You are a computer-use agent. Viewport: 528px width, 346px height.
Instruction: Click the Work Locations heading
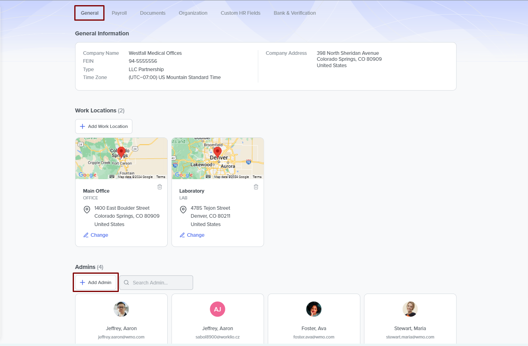100,110
